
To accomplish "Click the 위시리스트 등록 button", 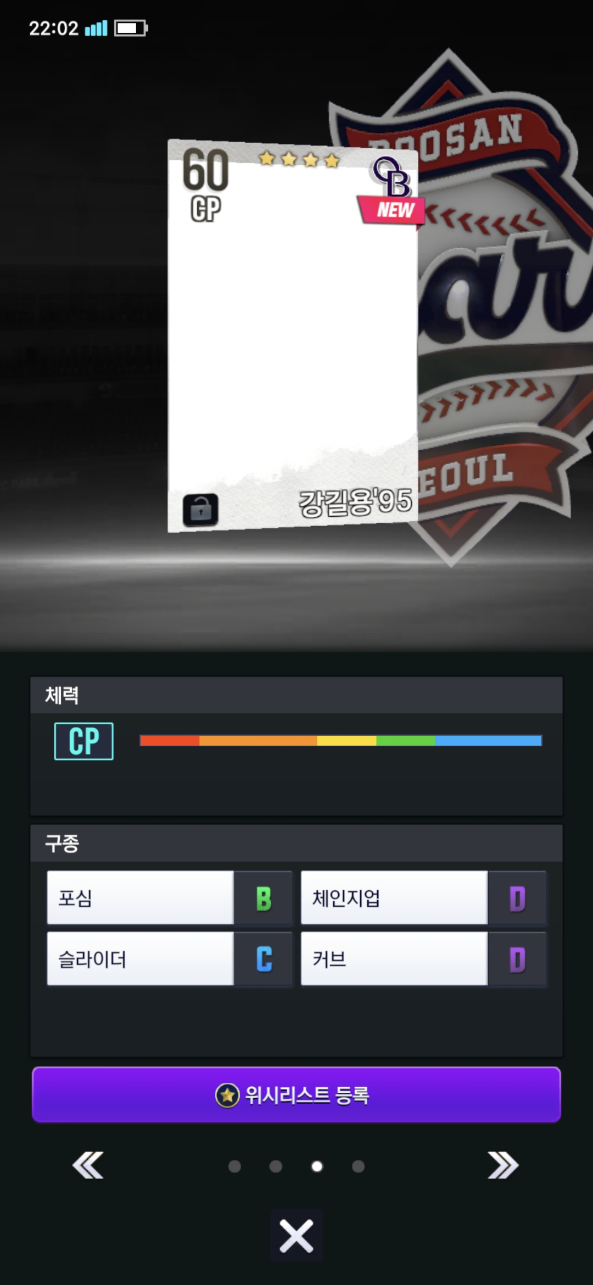I will tap(296, 1095).
